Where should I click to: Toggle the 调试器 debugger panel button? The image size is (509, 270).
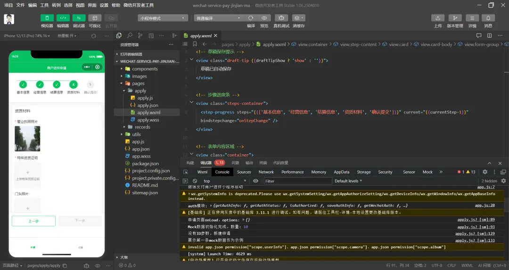(x=79, y=18)
